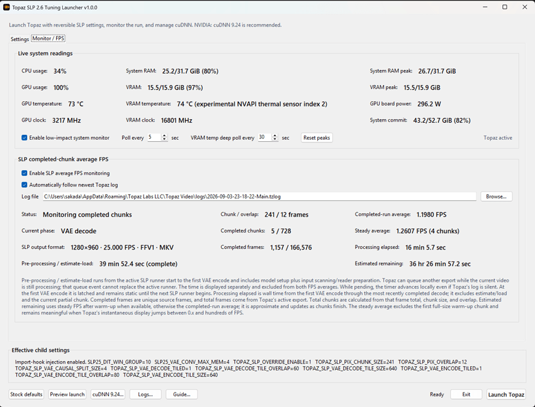Increase VRAM temp deep poll interval
Viewport: 535px width, 407px height.
click(x=275, y=135)
